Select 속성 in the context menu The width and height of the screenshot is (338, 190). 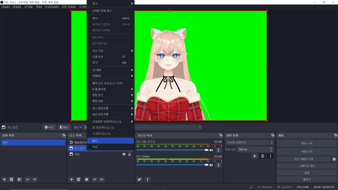point(111,147)
